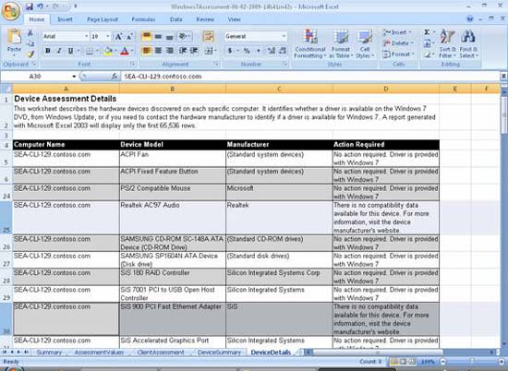Click AutoSum sigma icon
This screenshot has width=508, height=371.
427,32
